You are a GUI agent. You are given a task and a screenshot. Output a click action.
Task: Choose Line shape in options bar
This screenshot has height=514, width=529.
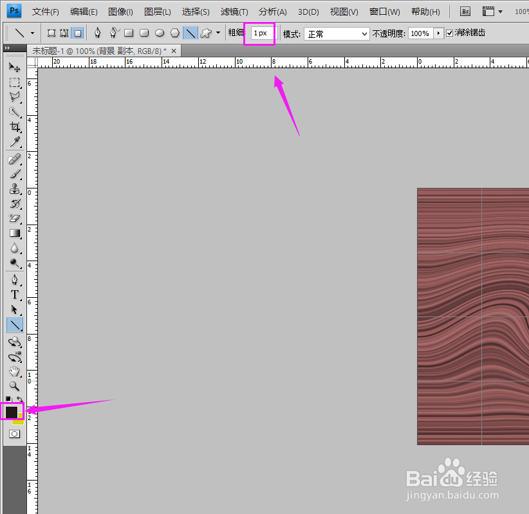coord(190,33)
